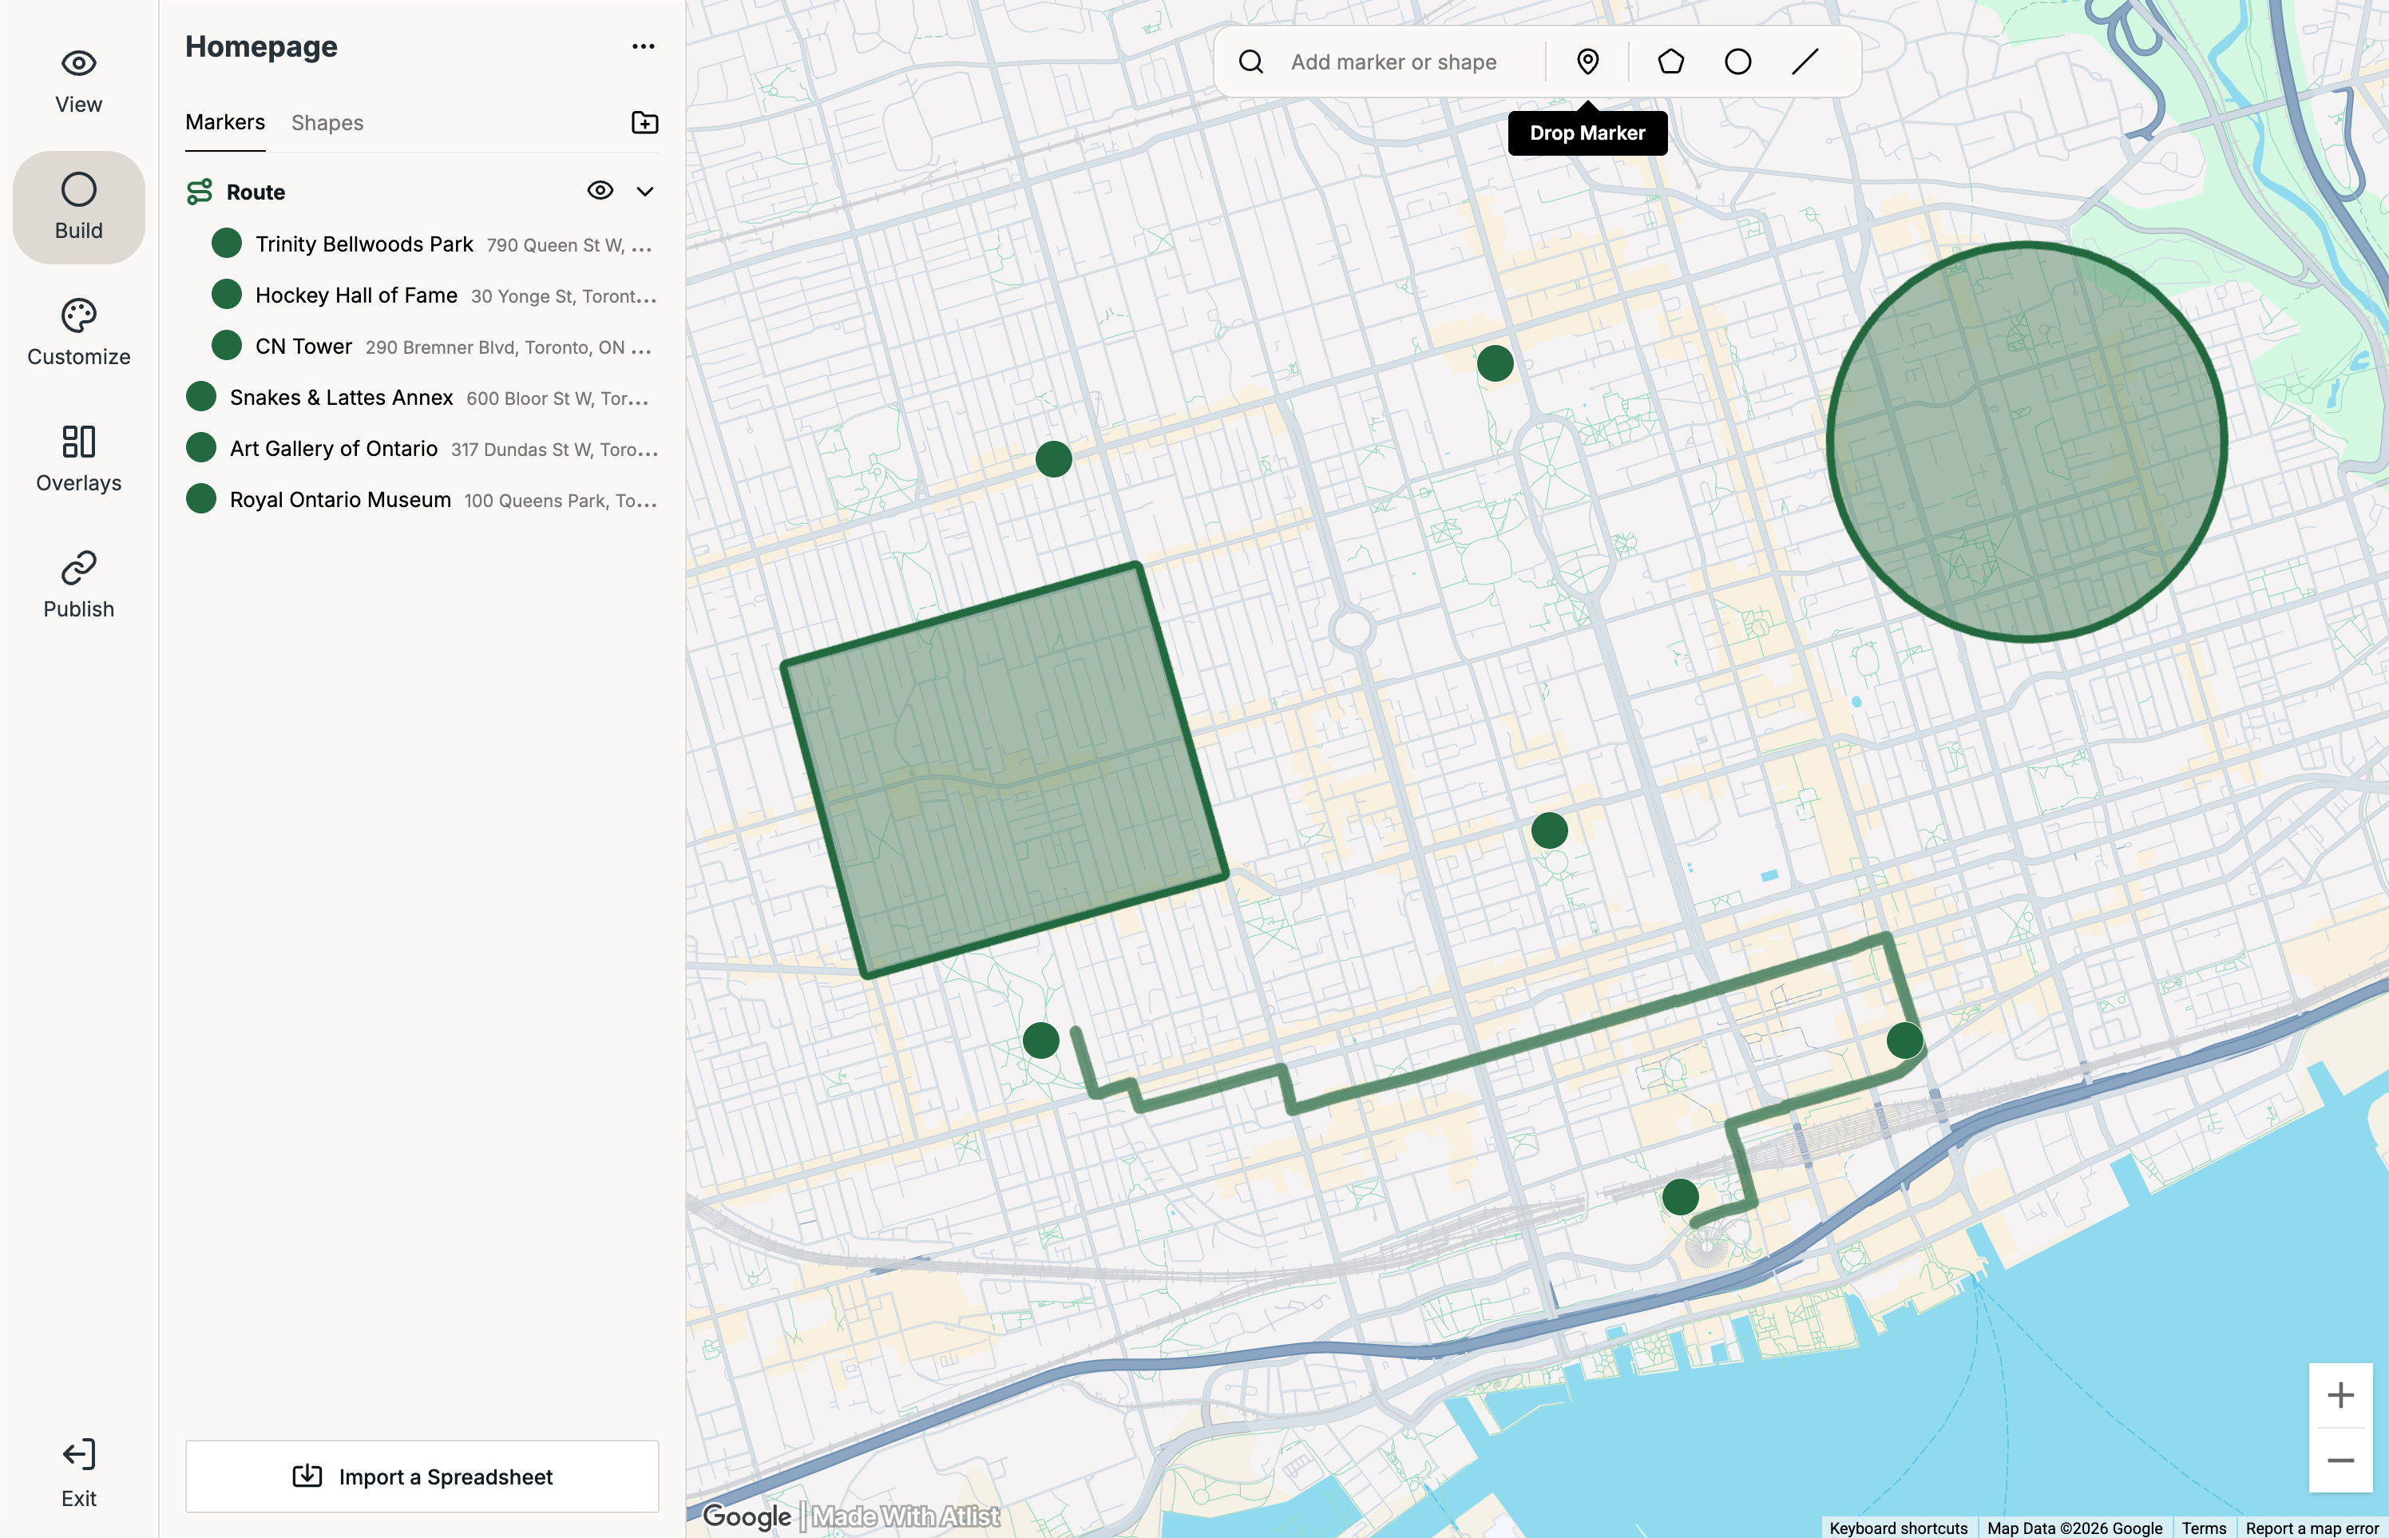Click green dot beside Snakes & Lattes Annex
The image size is (2389, 1538).
point(200,395)
